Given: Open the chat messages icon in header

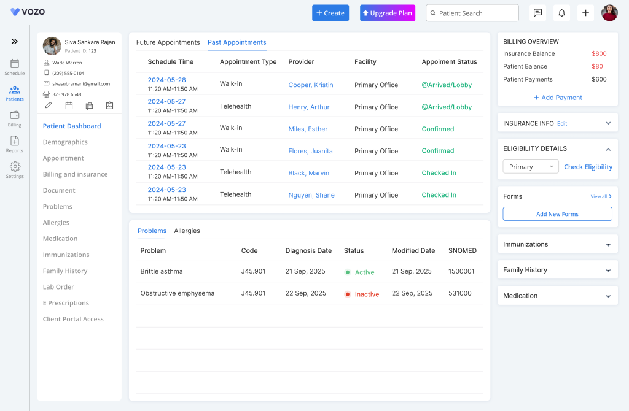Looking at the screenshot, I should pyautogui.click(x=537, y=13).
